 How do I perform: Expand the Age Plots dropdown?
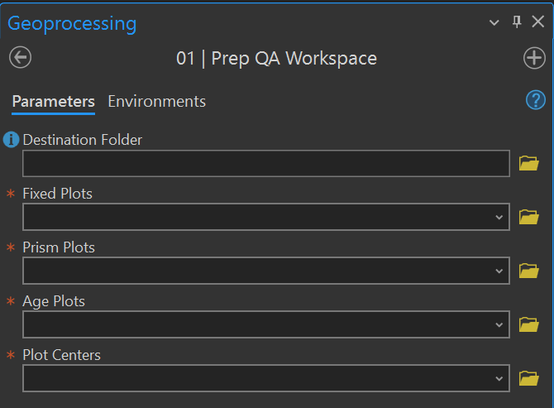pos(499,324)
